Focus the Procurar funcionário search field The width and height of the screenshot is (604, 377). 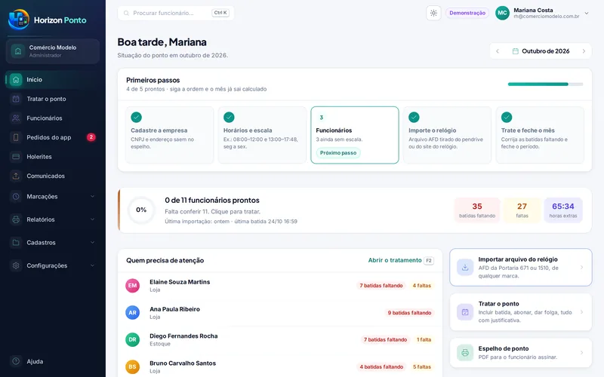point(176,13)
